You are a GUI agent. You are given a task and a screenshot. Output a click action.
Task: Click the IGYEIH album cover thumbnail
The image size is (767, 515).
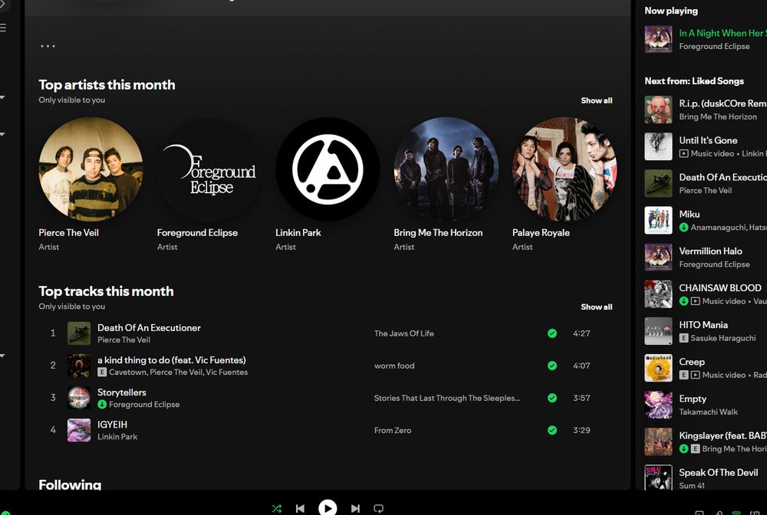[x=79, y=430]
